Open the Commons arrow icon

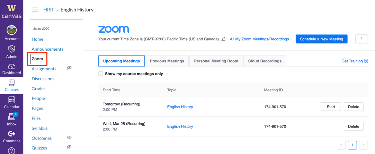click(x=11, y=134)
